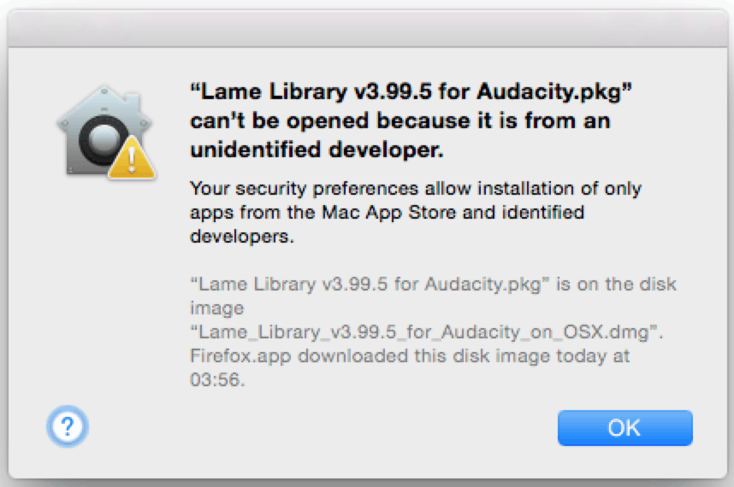The width and height of the screenshot is (734, 487).
Task: Click gray text "is on the disk"
Action: coord(616,285)
